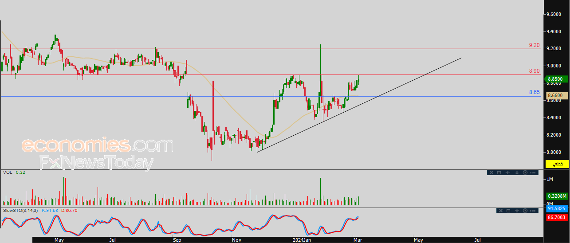This screenshot has height=243, width=570.
Task: Move the VOL panel down
Action: (517, 172)
